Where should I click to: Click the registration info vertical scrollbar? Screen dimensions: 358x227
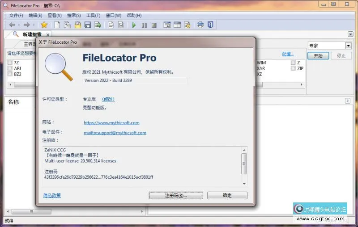(244, 163)
